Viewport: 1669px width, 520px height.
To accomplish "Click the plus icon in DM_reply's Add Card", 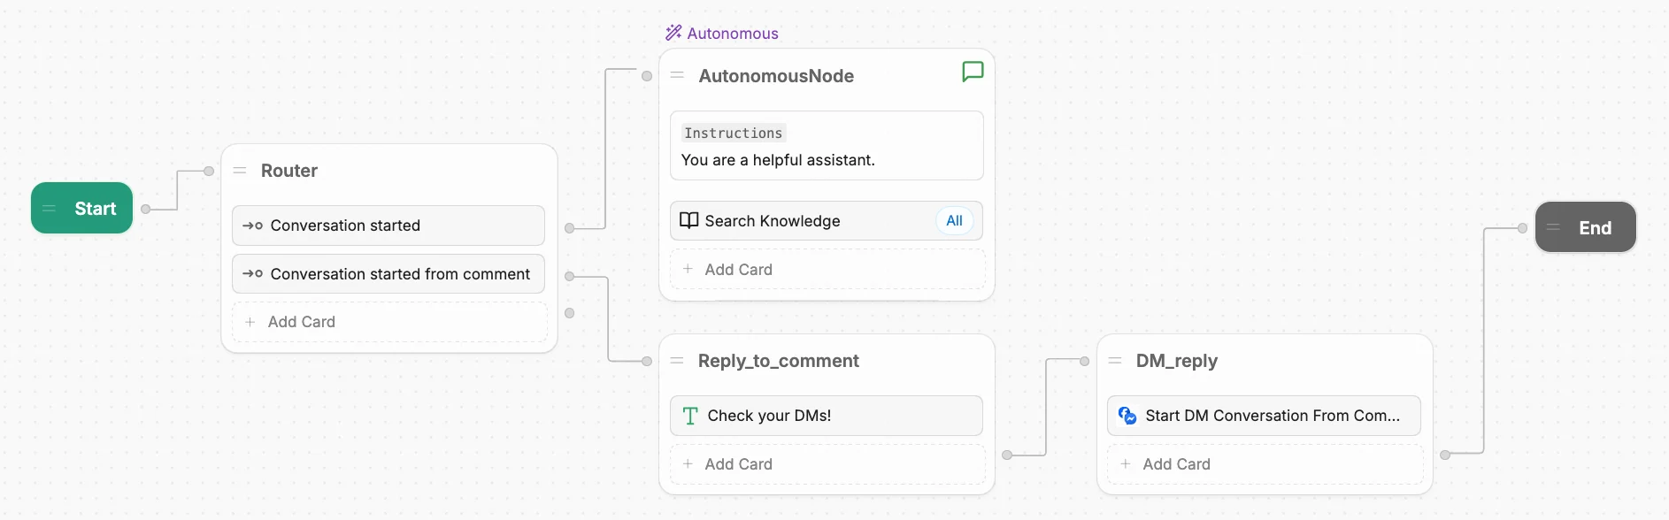I will click(x=1126, y=463).
